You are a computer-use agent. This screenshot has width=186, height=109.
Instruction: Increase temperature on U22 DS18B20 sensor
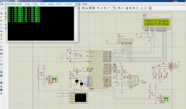(x=53, y=81)
